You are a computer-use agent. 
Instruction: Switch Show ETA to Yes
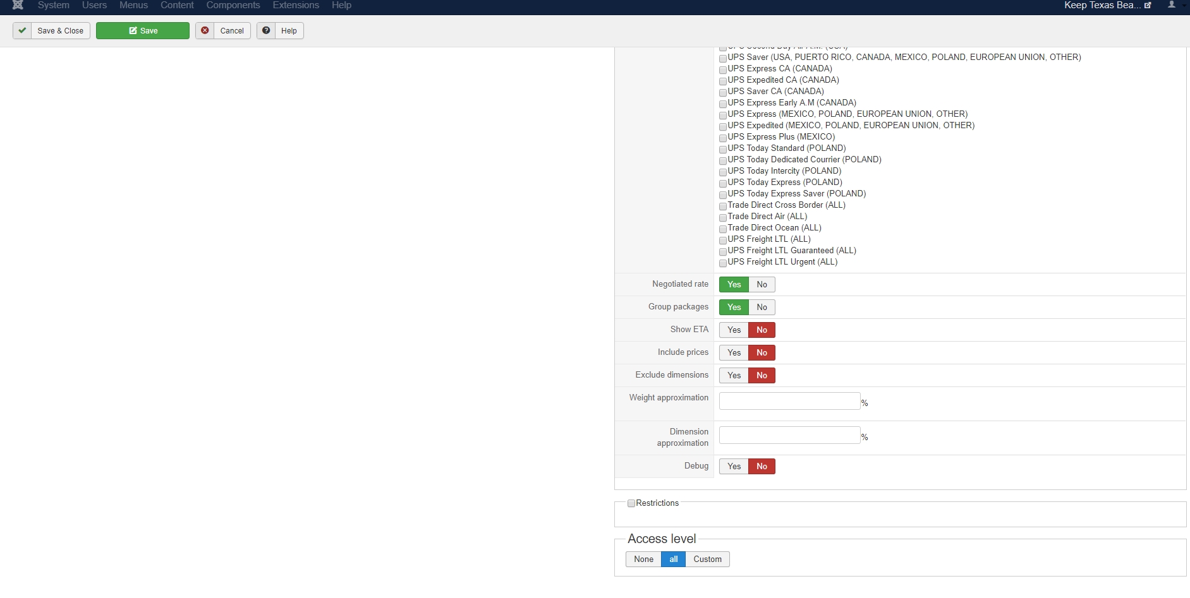[734, 330]
